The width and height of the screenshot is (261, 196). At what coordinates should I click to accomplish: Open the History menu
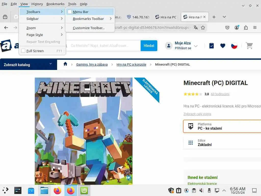click(37, 4)
